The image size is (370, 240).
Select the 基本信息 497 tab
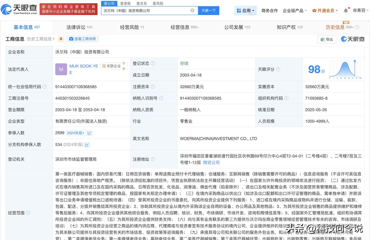tap(27, 27)
